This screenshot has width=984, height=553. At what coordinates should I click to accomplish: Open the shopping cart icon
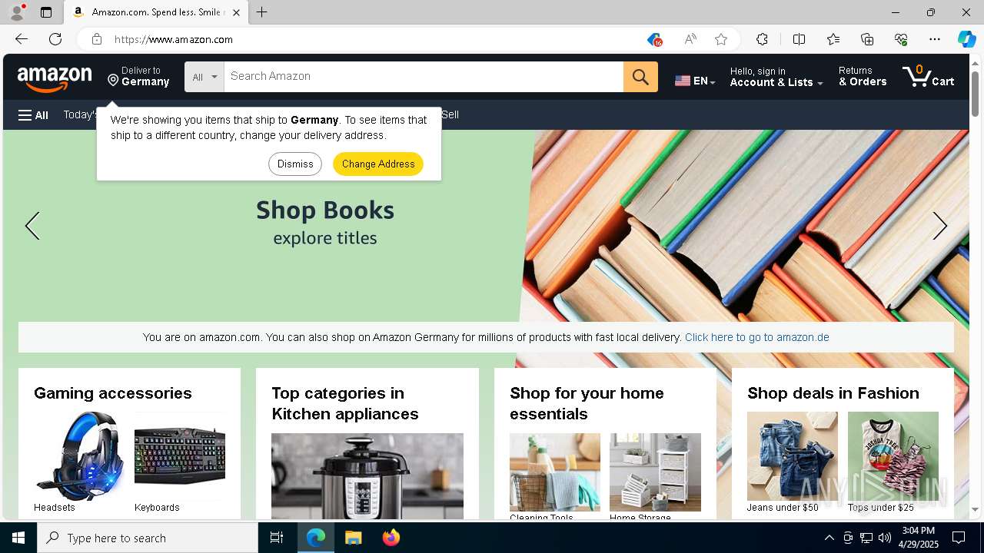tap(928, 77)
